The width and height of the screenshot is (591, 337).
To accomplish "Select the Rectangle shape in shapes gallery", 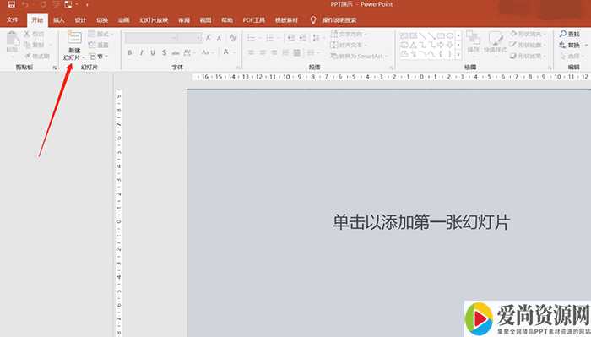I will point(441,35).
